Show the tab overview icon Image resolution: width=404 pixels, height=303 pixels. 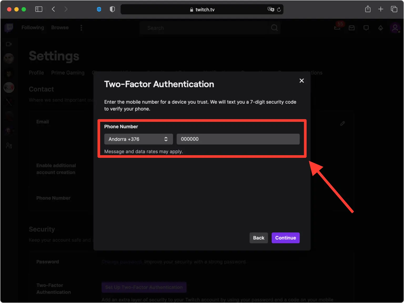(394, 9)
